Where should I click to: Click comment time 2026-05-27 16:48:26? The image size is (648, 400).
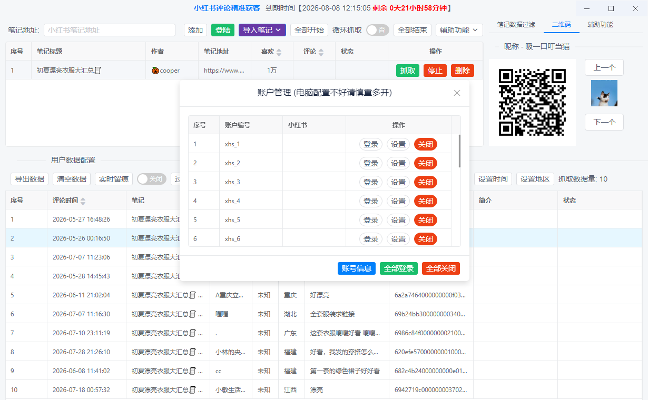click(x=81, y=219)
